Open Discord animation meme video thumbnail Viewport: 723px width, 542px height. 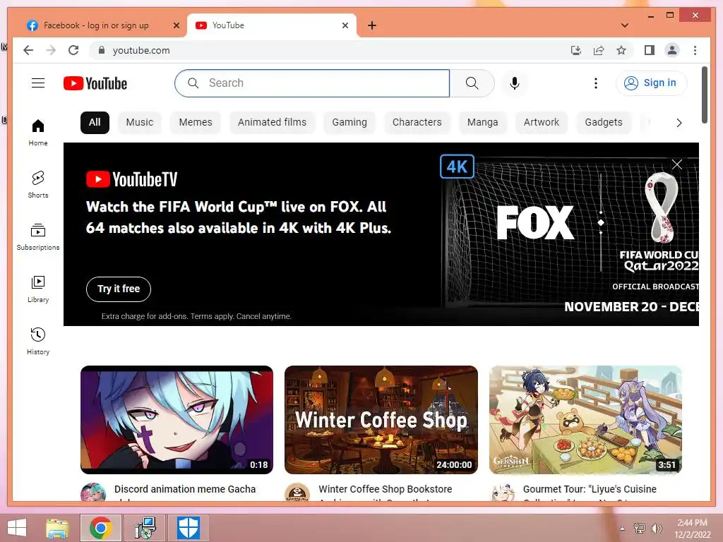177,420
